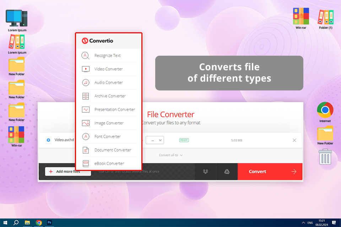
Task: Upload from Google Drive icon button
Action: 227,172
